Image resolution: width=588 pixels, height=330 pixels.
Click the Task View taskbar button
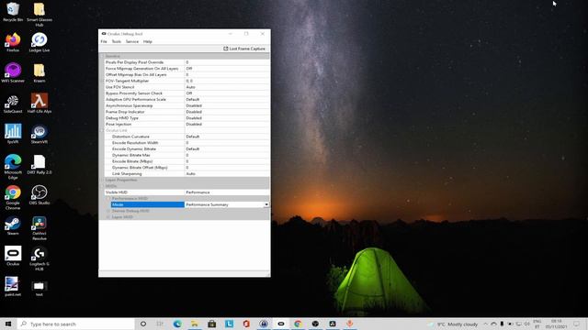160,324
